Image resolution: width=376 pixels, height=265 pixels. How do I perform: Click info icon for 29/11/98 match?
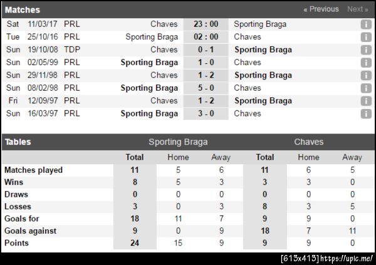click(366, 75)
